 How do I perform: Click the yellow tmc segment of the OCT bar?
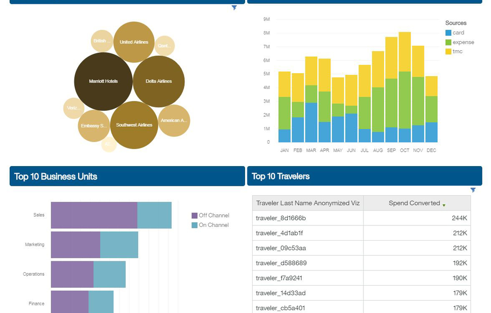click(x=405, y=52)
